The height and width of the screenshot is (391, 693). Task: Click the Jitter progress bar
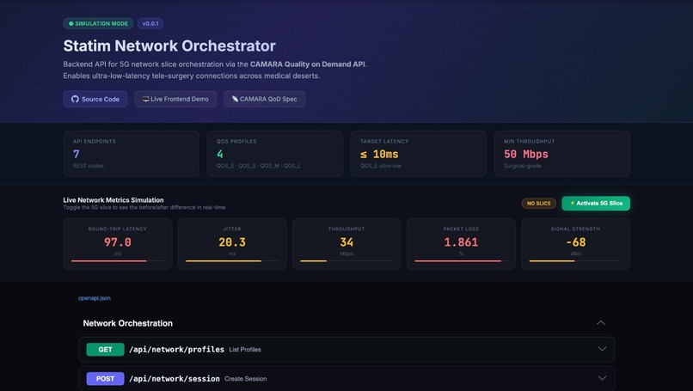click(232, 261)
